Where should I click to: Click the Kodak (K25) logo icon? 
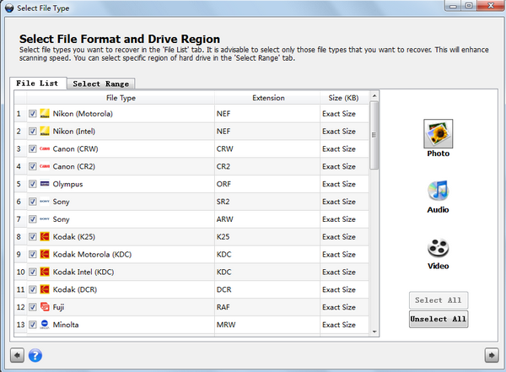(x=45, y=237)
